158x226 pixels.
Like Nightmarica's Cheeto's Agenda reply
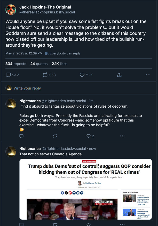pos(89,224)
